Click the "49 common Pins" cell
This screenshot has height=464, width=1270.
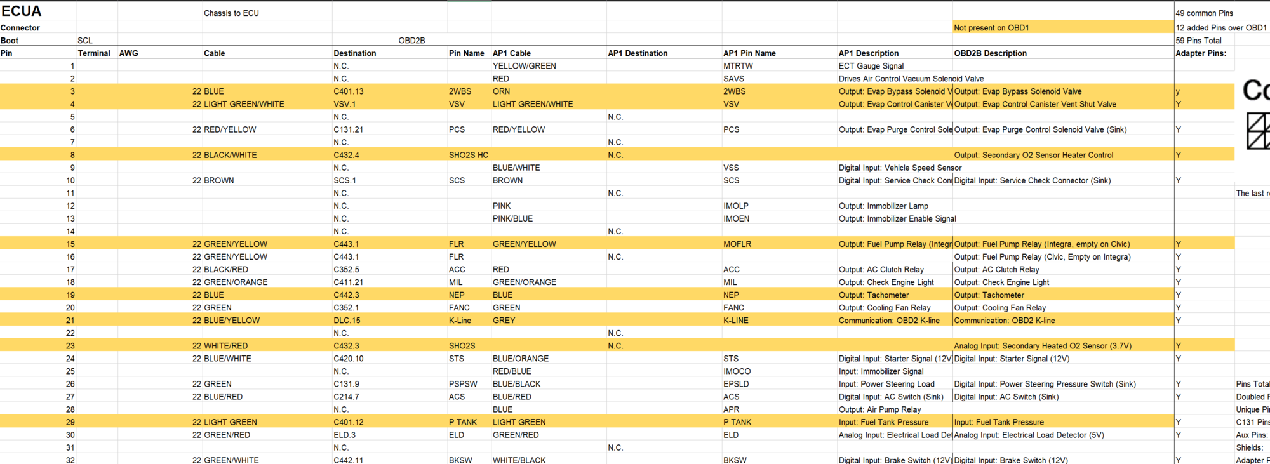tap(1204, 13)
